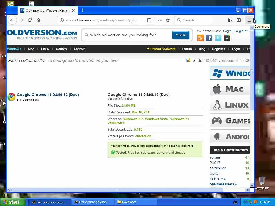
Task: Open the Firefox hamburger menu
Action: point(249,20)
